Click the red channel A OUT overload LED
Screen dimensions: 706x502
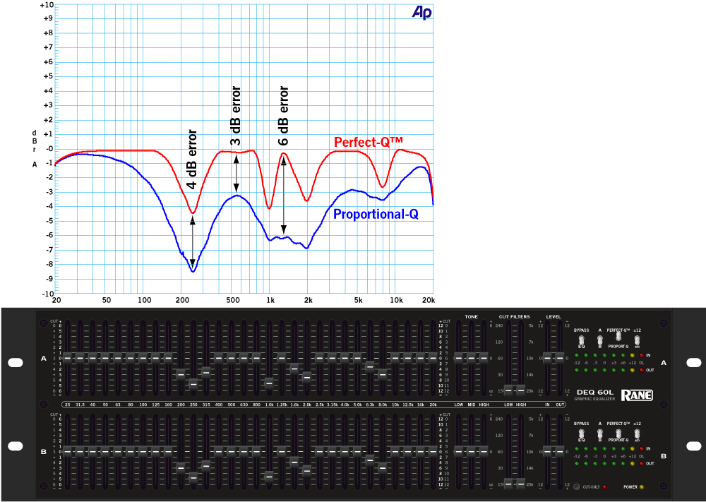[642, 370]
